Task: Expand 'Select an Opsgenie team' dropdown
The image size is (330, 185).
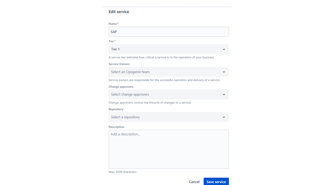Action: click(x=168, y=72)
